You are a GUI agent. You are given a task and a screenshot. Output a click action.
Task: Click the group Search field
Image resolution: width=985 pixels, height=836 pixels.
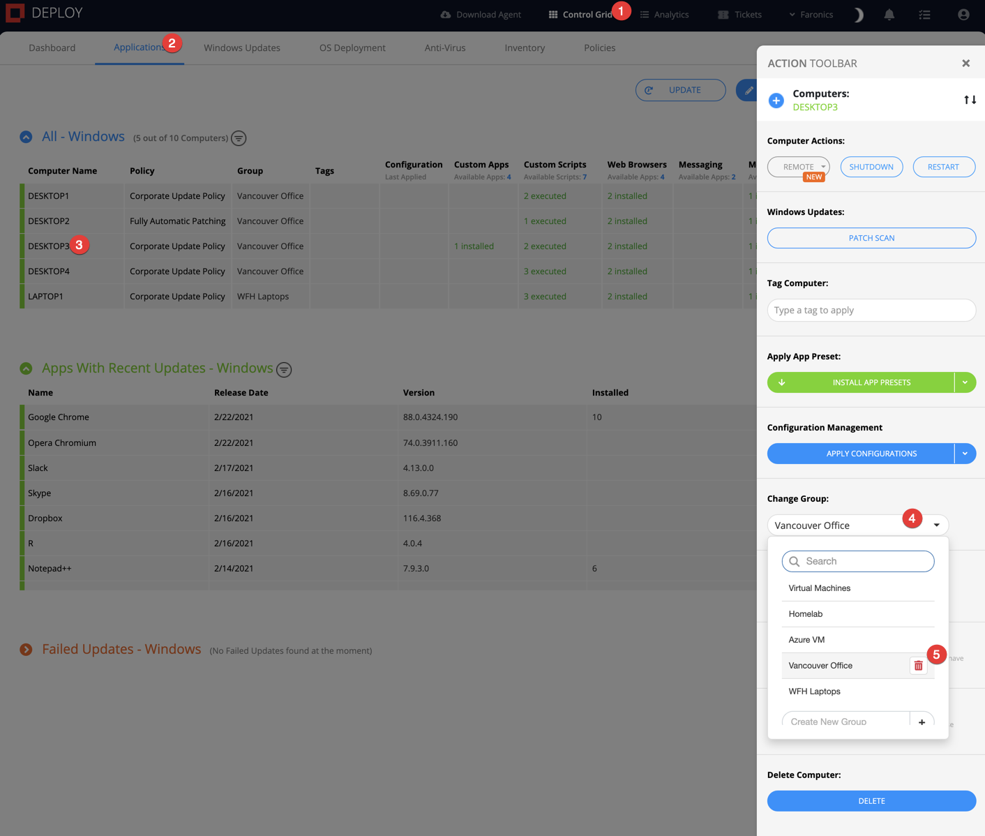point(858,561)
